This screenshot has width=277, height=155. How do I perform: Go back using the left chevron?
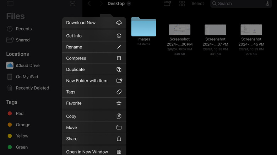pyautogui.click(x=89, y=4)
